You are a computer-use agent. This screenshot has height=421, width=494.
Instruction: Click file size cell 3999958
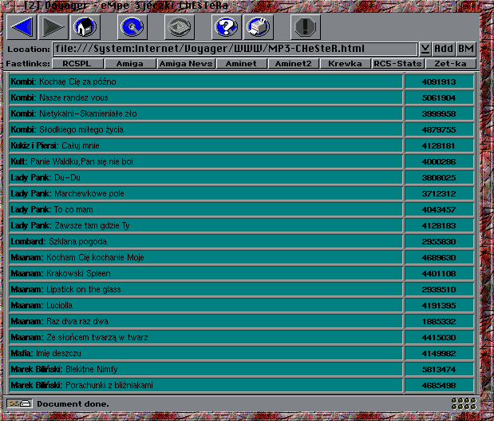click(x=439, y=113)
